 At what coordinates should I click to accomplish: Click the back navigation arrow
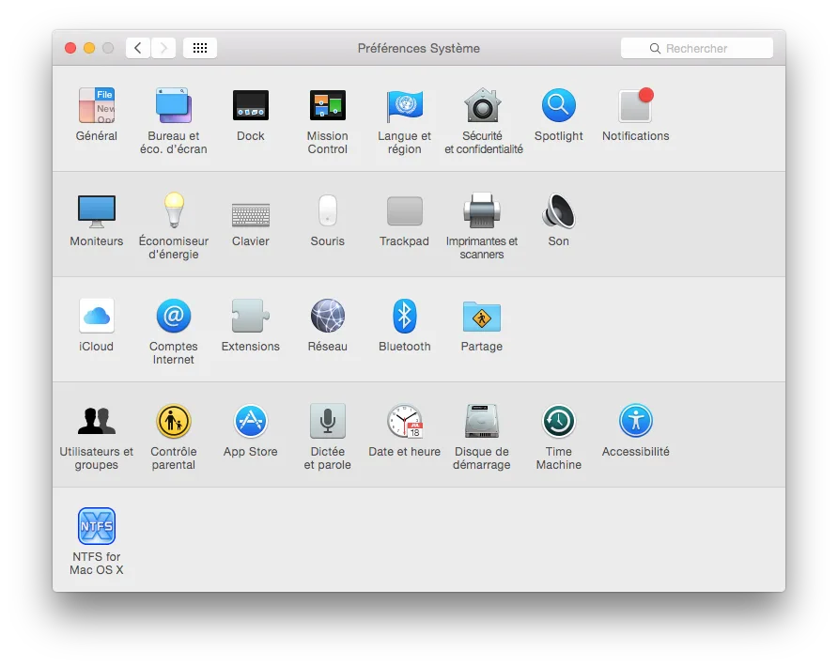(x=138, y=48)
